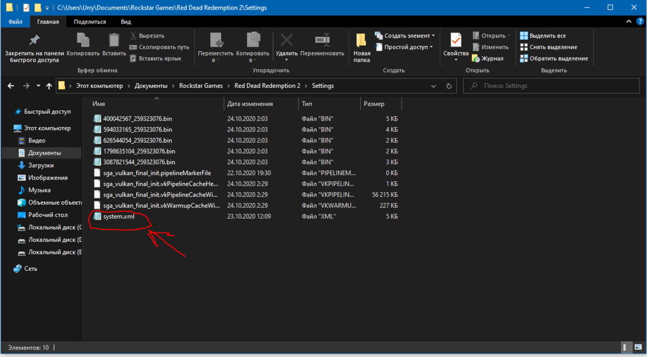
Task: Select file 594033165_259323076.bin
Action: (133, 129)
